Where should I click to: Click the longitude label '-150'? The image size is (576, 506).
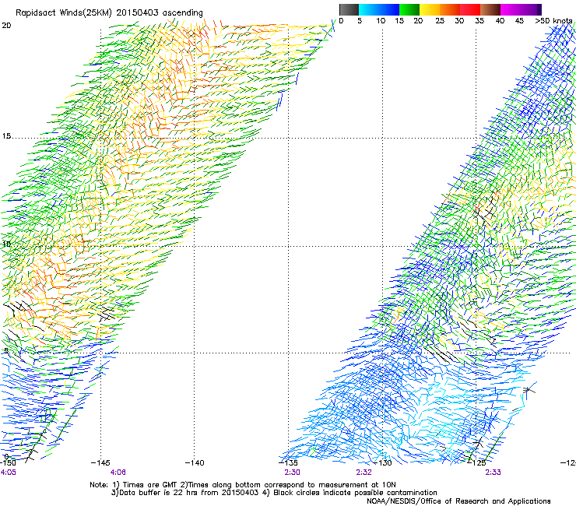(x=8, y=462)
